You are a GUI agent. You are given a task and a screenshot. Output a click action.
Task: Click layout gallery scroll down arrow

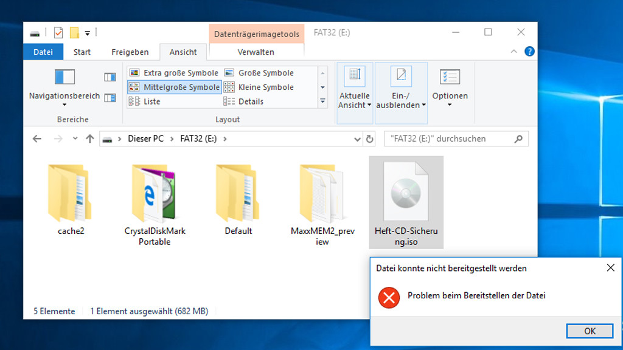pyautogui.click(x=322, y=87)
